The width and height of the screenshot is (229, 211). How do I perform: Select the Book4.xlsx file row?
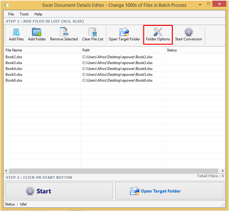tap(114, 69)
